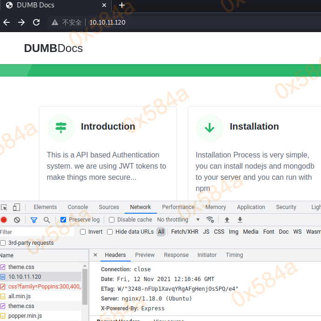Viewport: 321px width, 321px height.
Task: Uncheck the Preserve log checkbox
Action: coord(63,220)
